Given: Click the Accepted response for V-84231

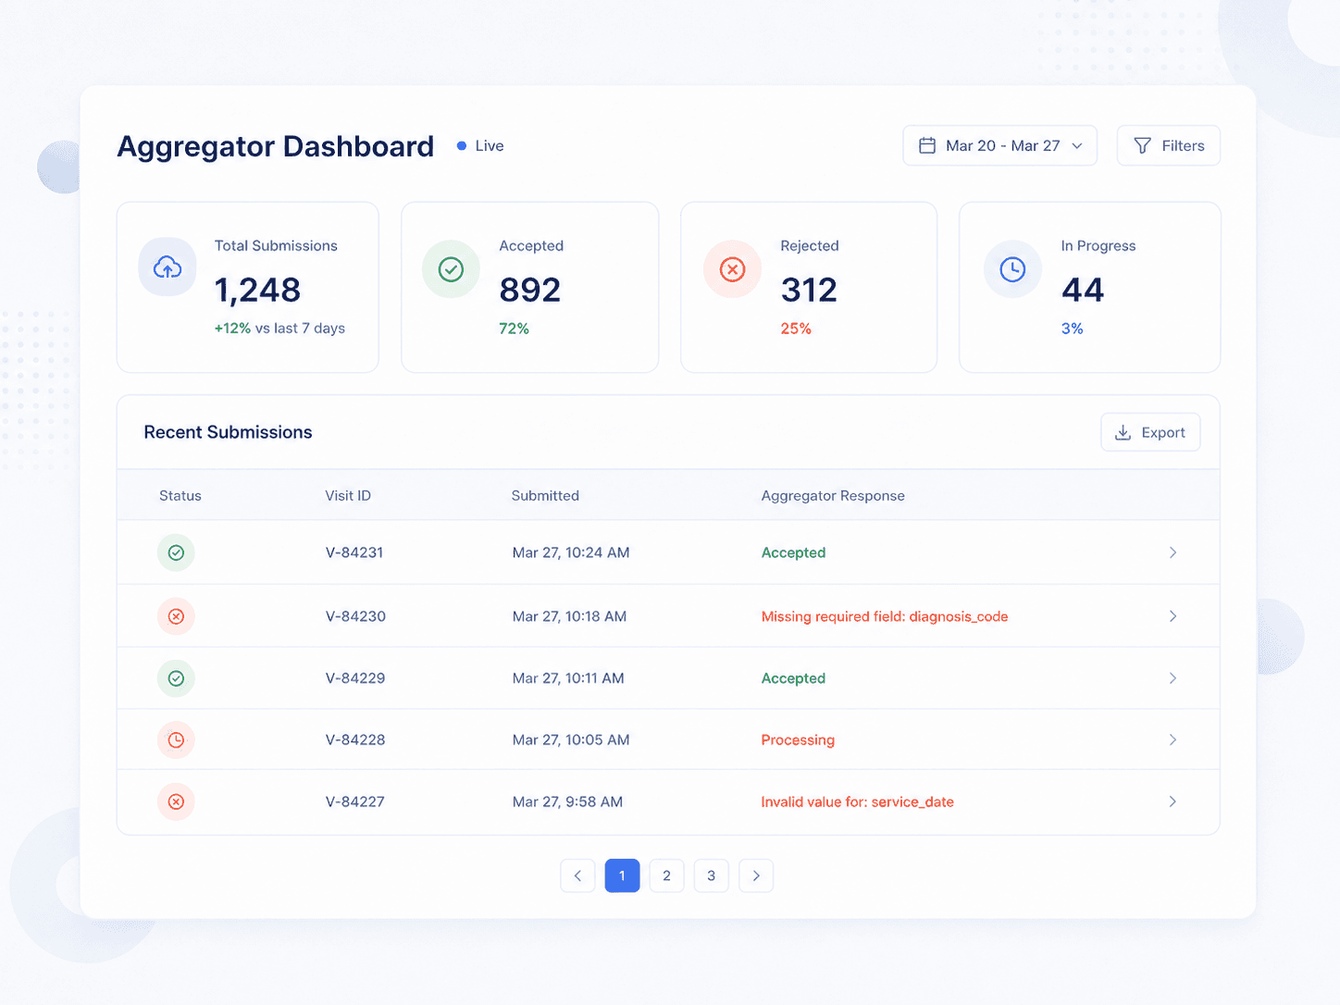Looking at the screenshot, I should tap(793, 552).
